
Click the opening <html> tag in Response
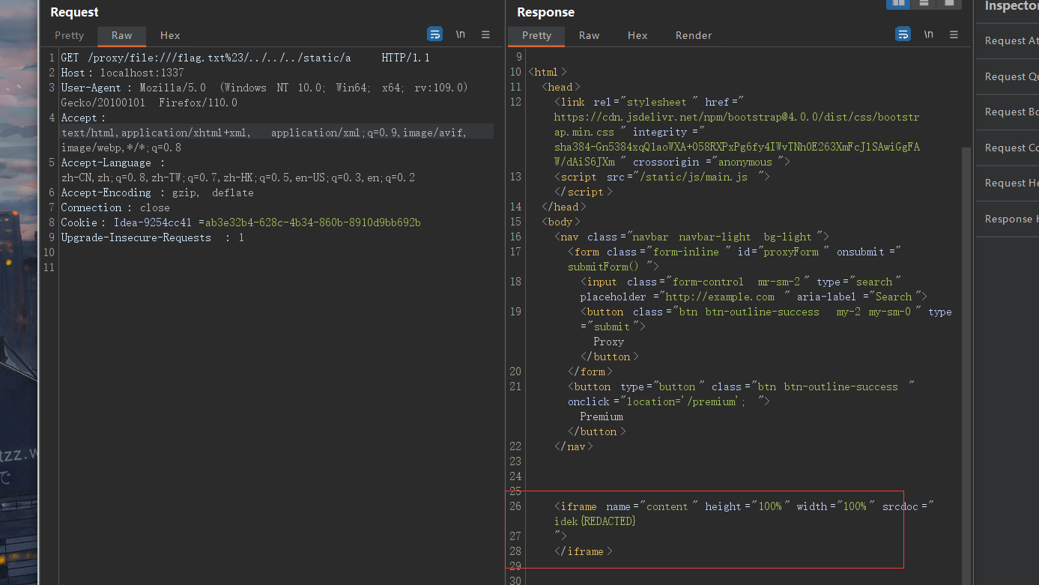[548, 72]
